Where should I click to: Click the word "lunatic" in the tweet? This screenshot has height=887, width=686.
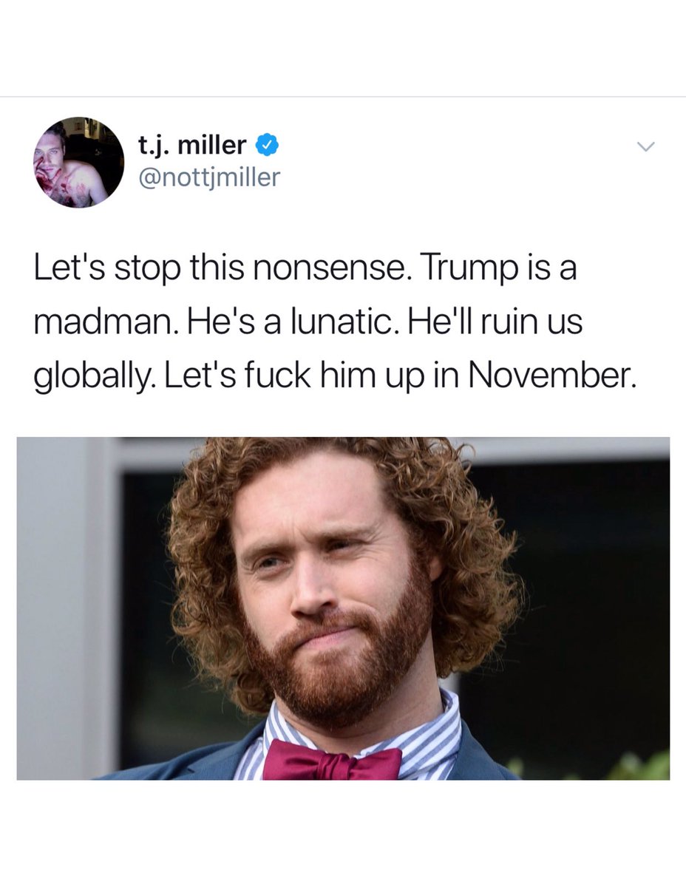pyautogui.click(x=347, y=324)
